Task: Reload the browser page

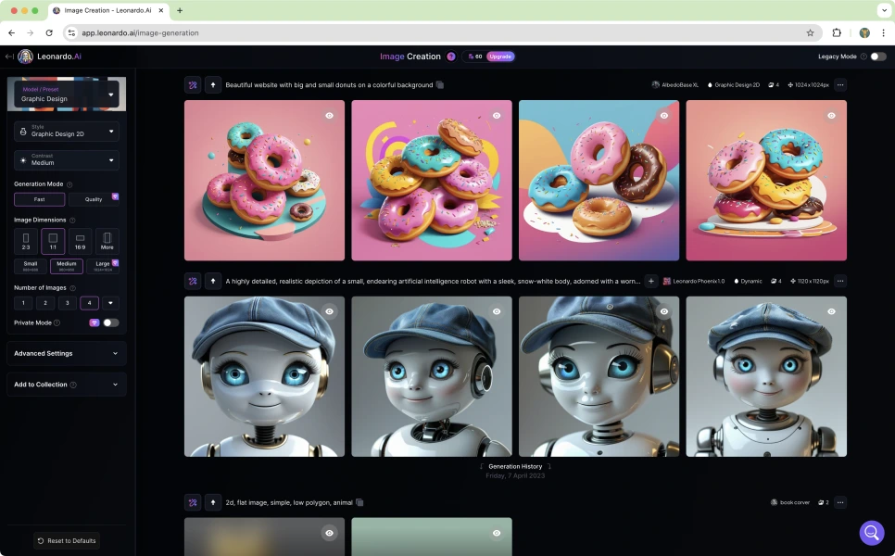Action: coord(49,33)
